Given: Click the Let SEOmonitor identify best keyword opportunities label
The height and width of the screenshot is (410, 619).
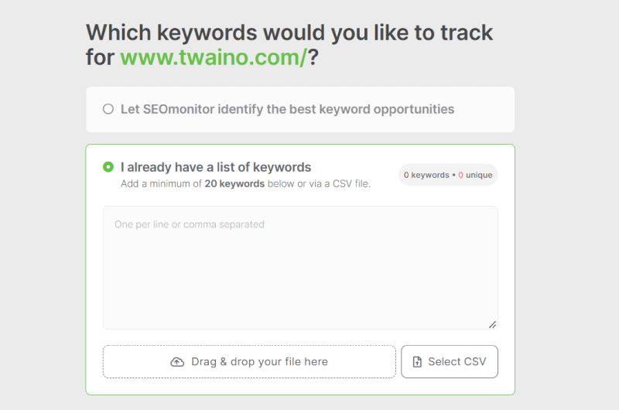Looking at the screenshot, I should (x=287, y=109).
